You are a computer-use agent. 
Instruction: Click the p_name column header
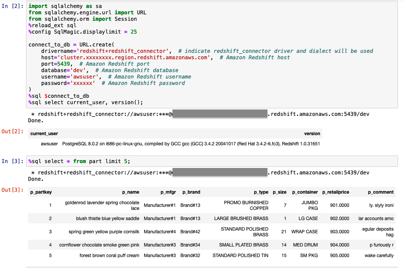pos(131,192)
